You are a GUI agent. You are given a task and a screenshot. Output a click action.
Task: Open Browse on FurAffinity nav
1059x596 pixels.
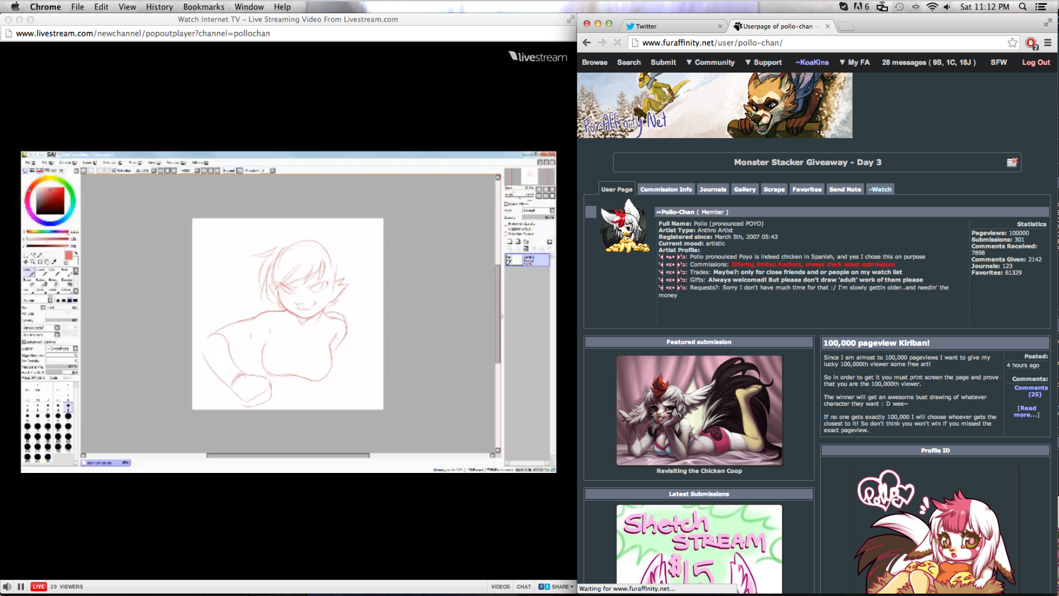[x=594, y=62]
